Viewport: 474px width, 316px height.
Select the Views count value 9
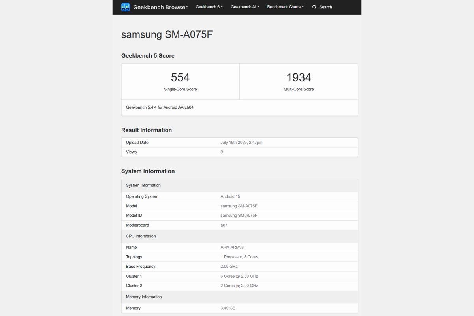pyautogui.click(x=222, y=152)
